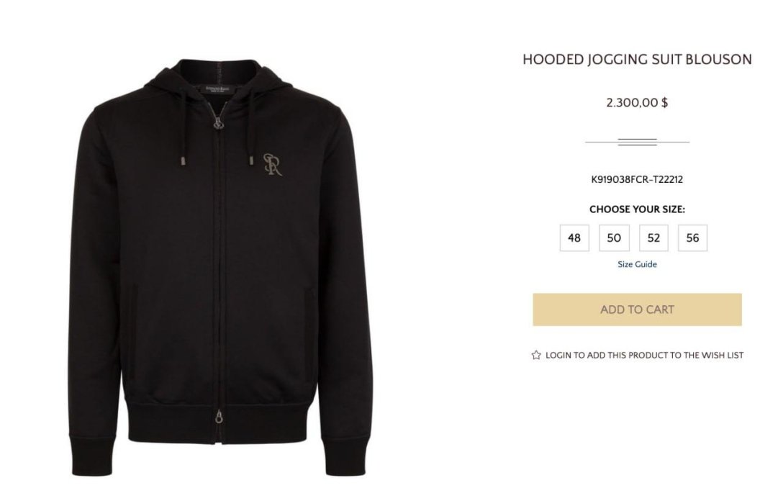Click the Hooded Jogging Suit Blouson title

pyautogui.click(x=637, y=60)
